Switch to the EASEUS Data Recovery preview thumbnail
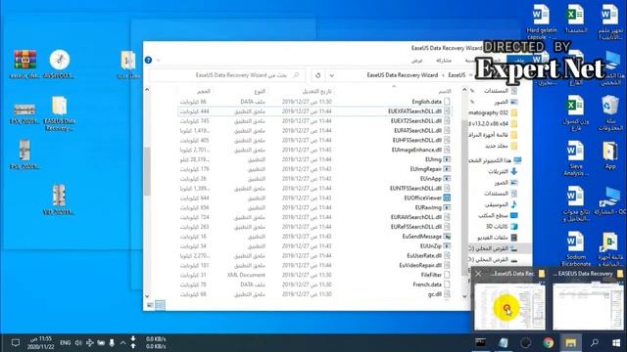Image resolution: width=627 pixels, height=352 pixels. pos(588,306)
